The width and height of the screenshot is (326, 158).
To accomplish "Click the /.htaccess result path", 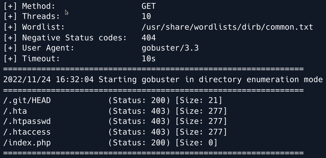I will point(27,132).
